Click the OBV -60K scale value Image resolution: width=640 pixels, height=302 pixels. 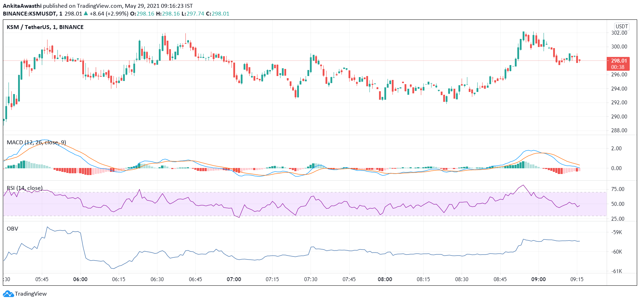coord(617,252)
